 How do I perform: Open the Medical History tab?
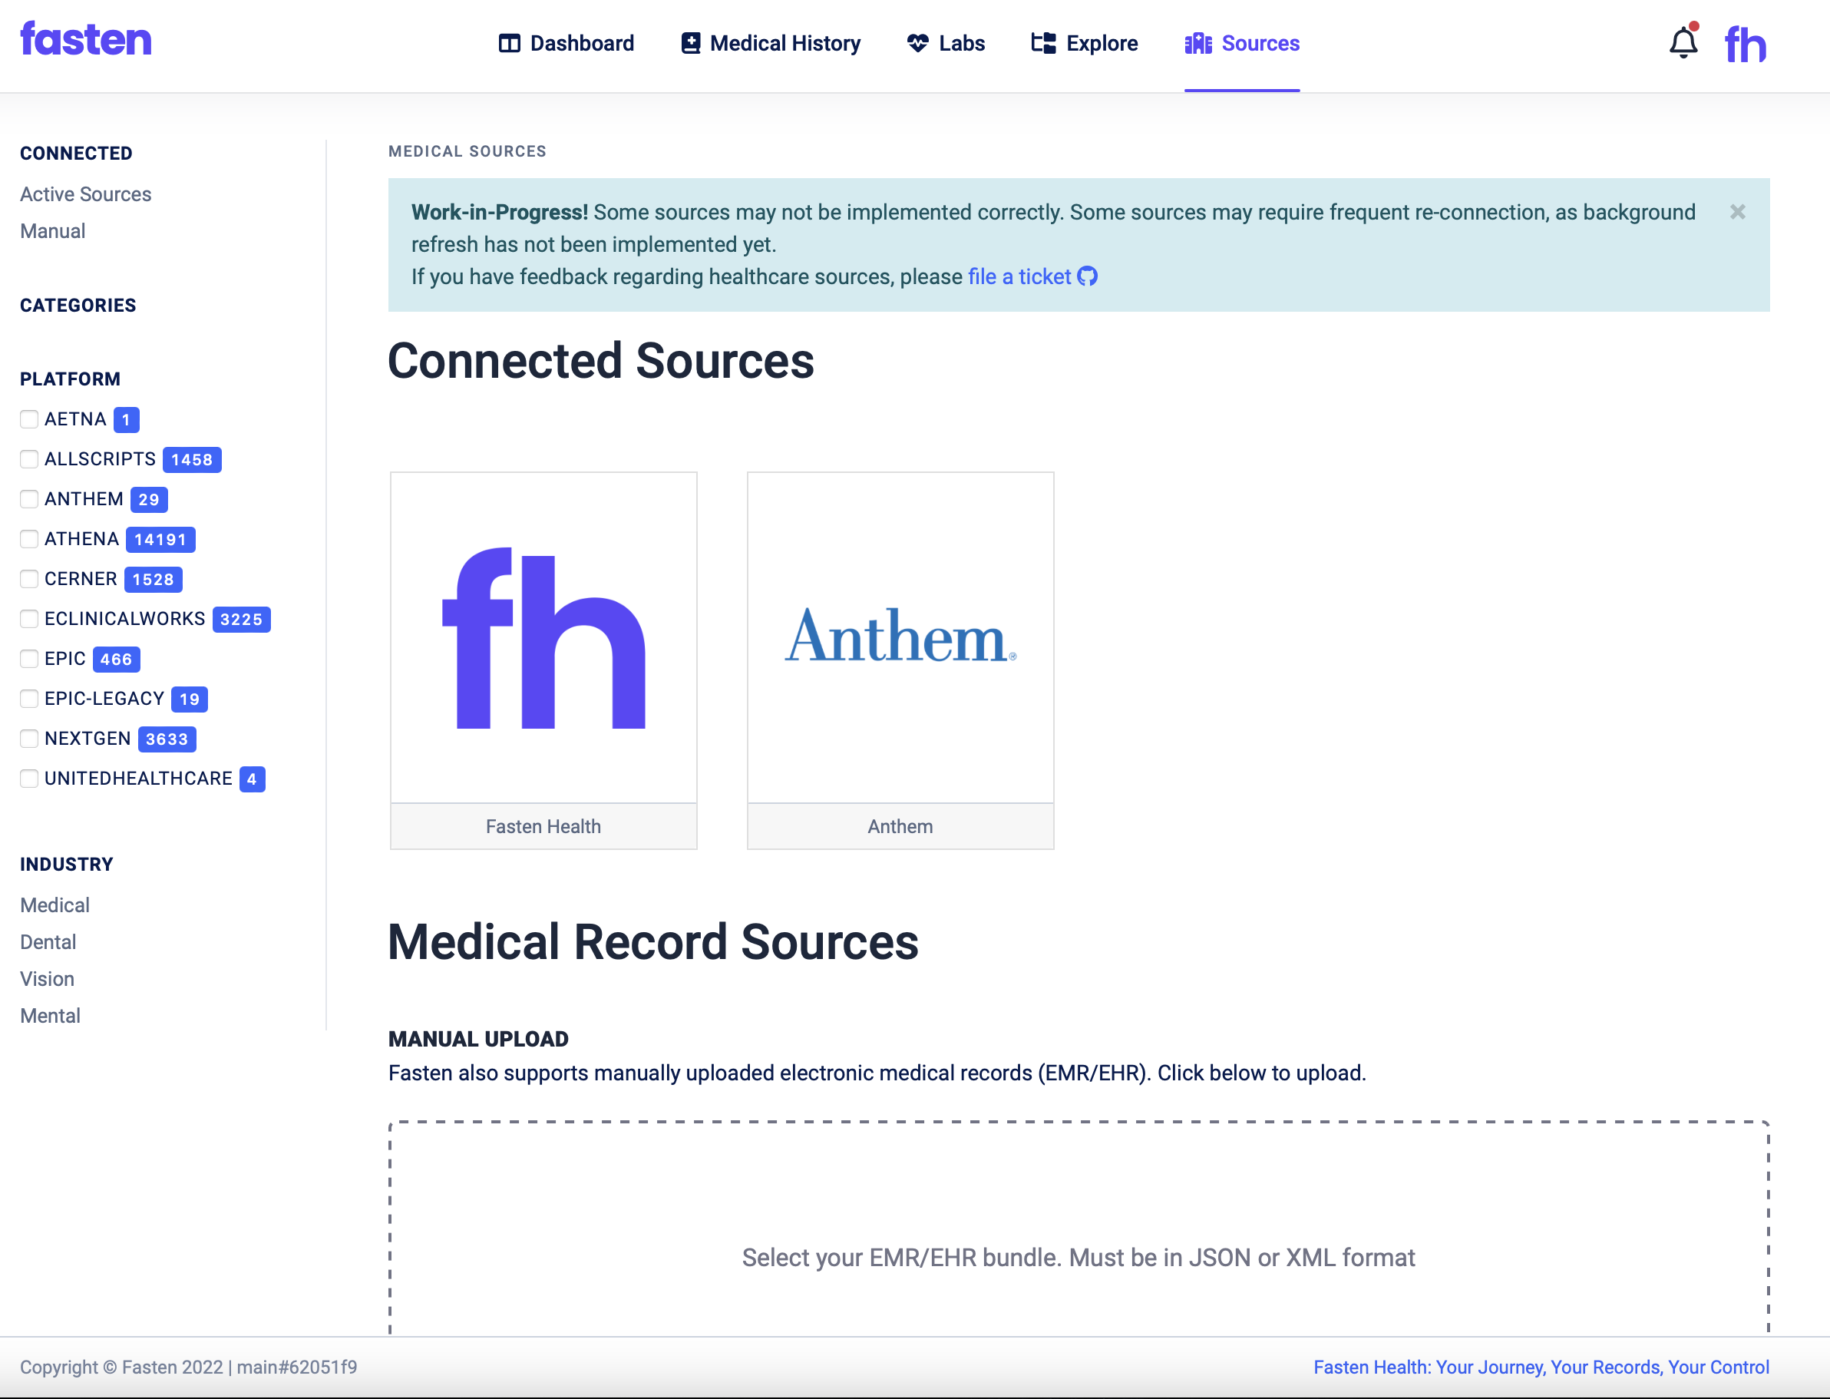tap(785, 43)
